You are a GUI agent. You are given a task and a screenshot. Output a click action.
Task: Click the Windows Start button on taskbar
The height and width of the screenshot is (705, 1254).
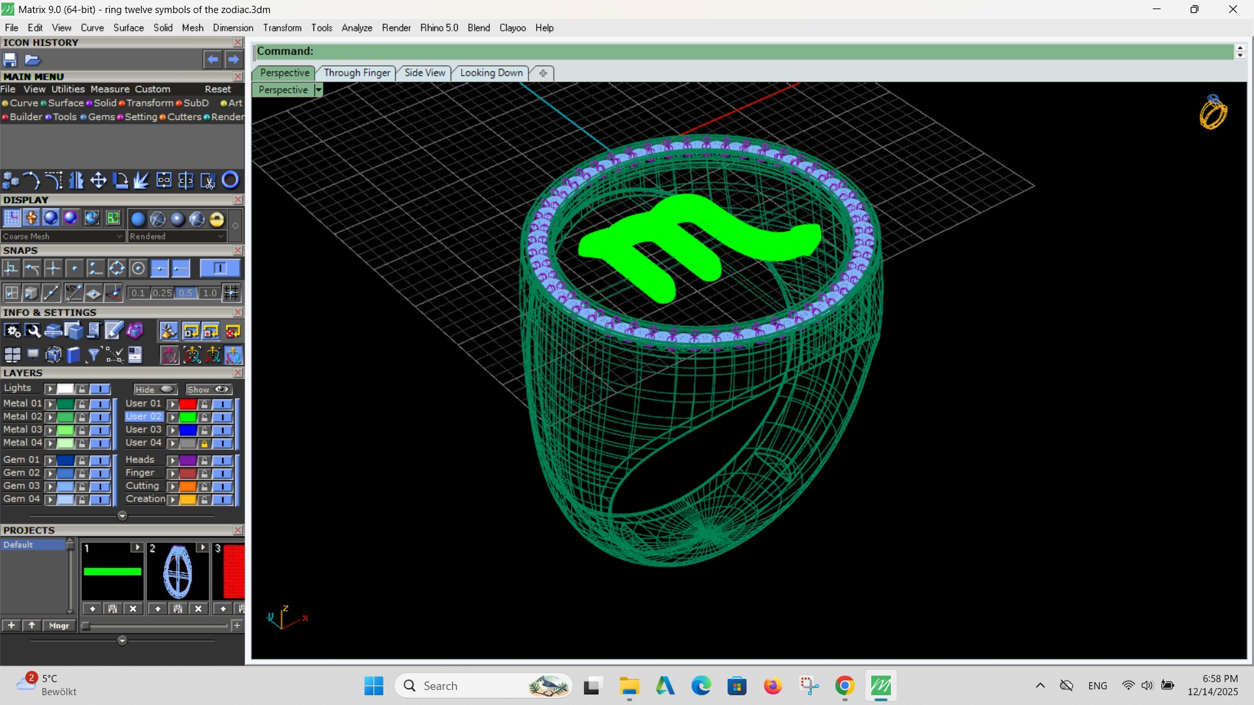(x=374, y=686)
